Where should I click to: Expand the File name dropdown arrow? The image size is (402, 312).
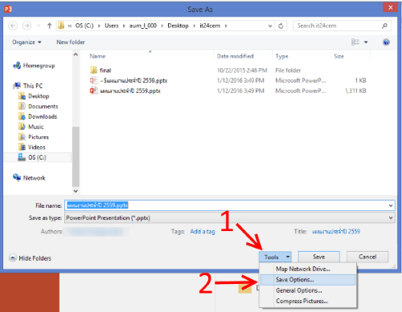point(391,205)
